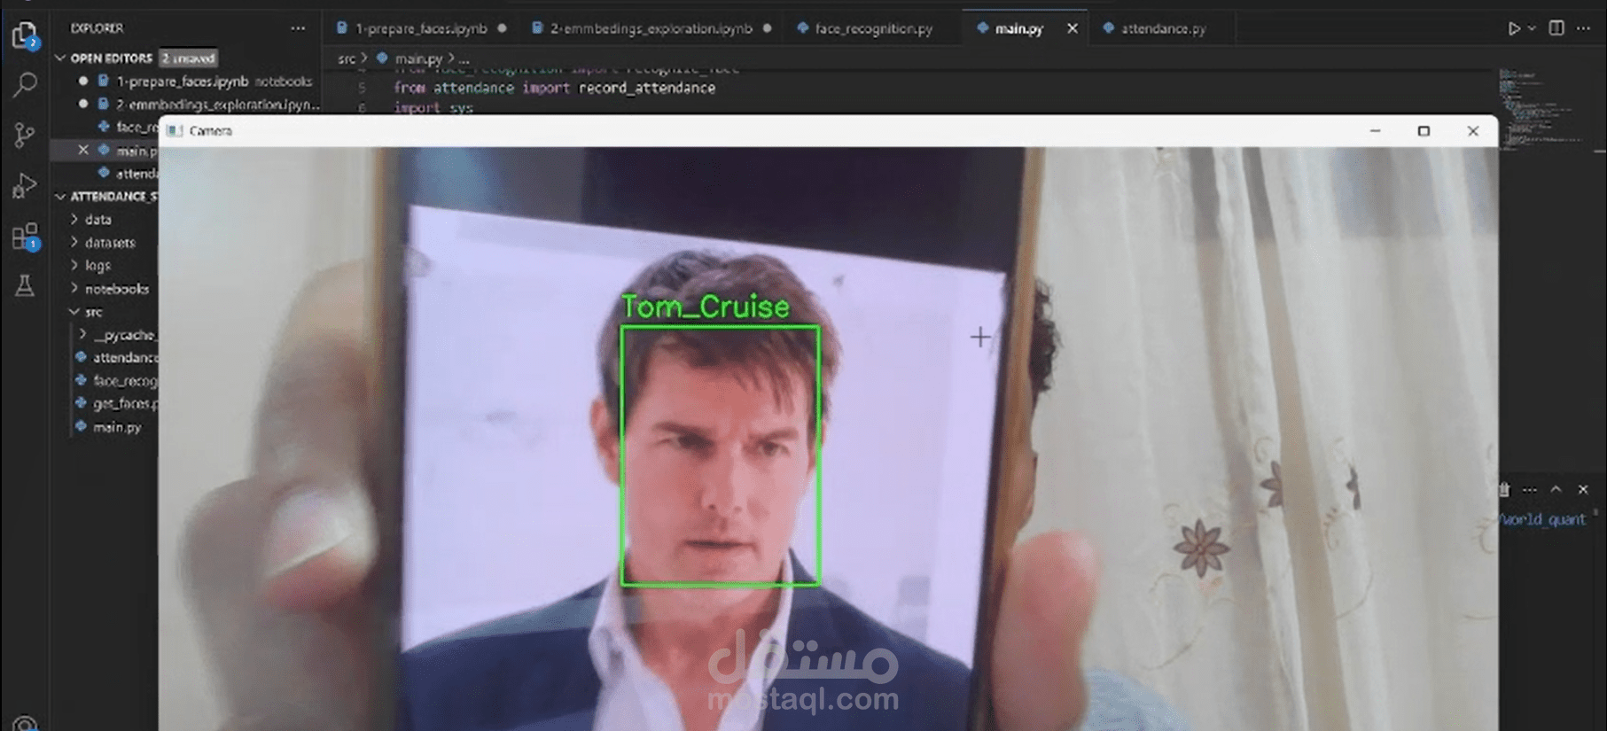Maximize the terminal panel with the up chevron
Viewport: 1607px width, 731px height.
click(1556, 489)
